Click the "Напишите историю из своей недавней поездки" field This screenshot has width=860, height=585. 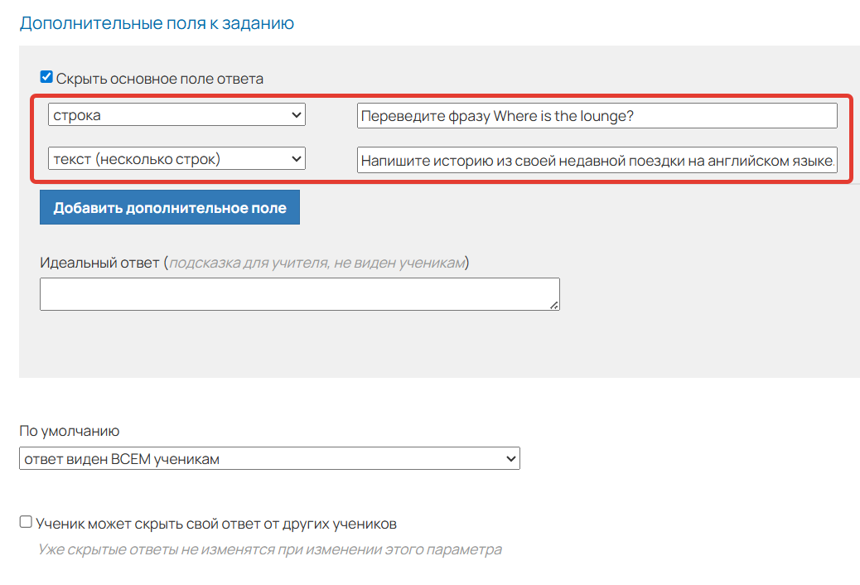597,160
